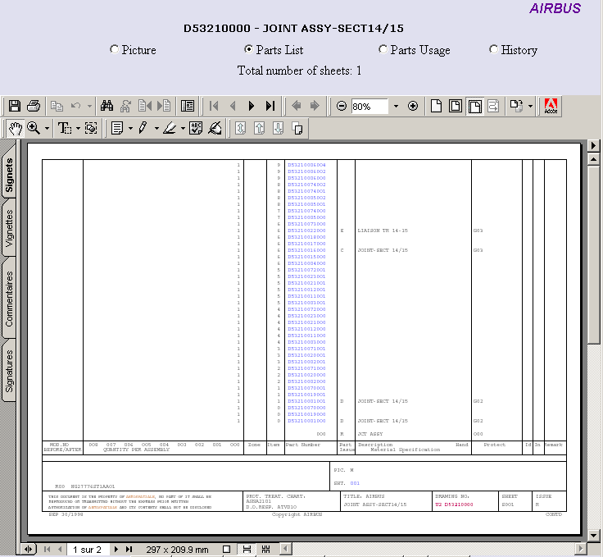The image size is (603, 557).
Task: Switch to continuous layout in status bar
Action: tap(247, 550)
